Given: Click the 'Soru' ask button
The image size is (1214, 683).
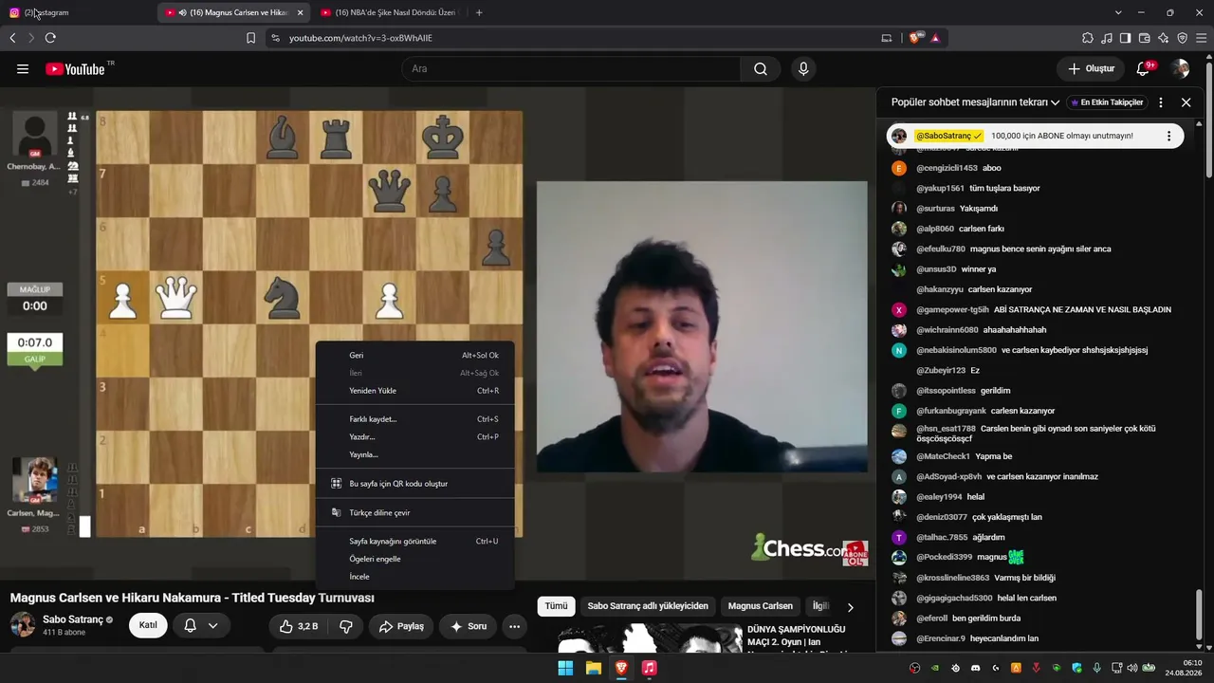Looking at the screenshot, I should pyautogui.click(x=468, y=626).
